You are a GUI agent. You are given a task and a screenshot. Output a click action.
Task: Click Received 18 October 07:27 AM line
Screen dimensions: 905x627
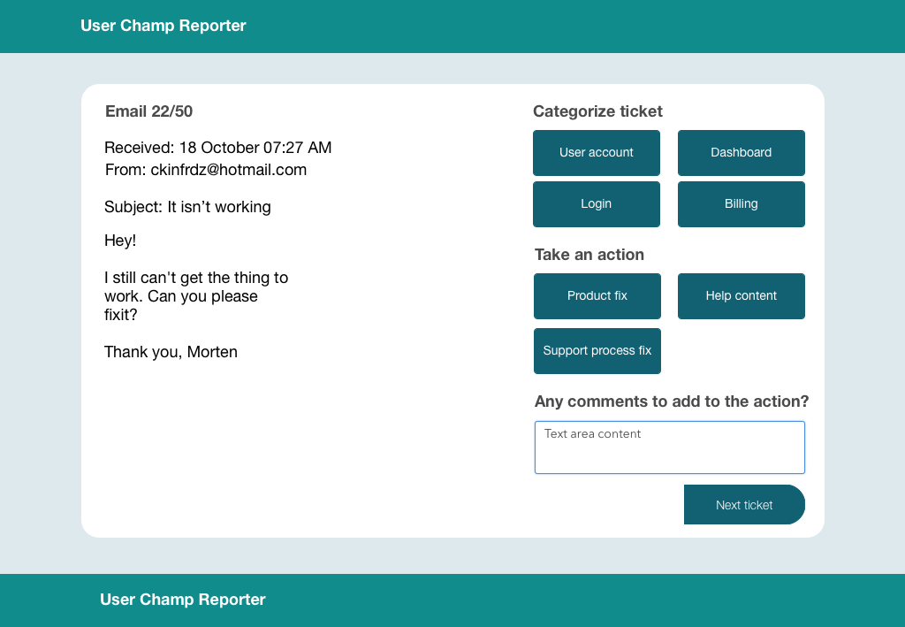coord(218,148)
